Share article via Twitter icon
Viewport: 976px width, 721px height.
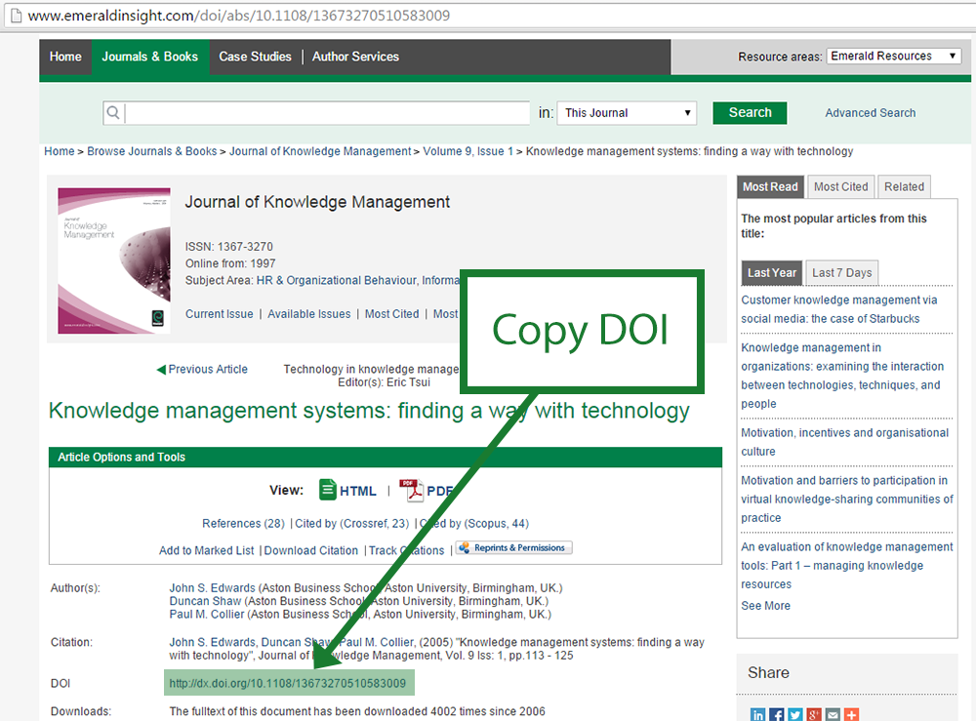coord(794,715)
